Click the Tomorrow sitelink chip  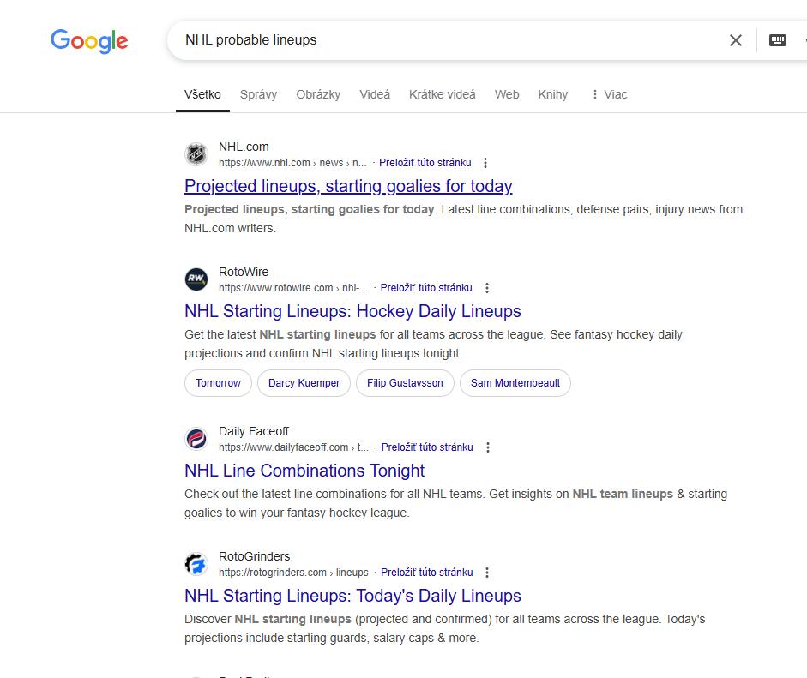pos(218,383)
